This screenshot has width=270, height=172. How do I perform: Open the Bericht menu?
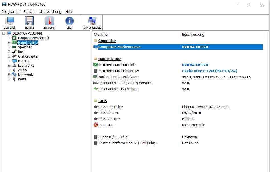29,11
